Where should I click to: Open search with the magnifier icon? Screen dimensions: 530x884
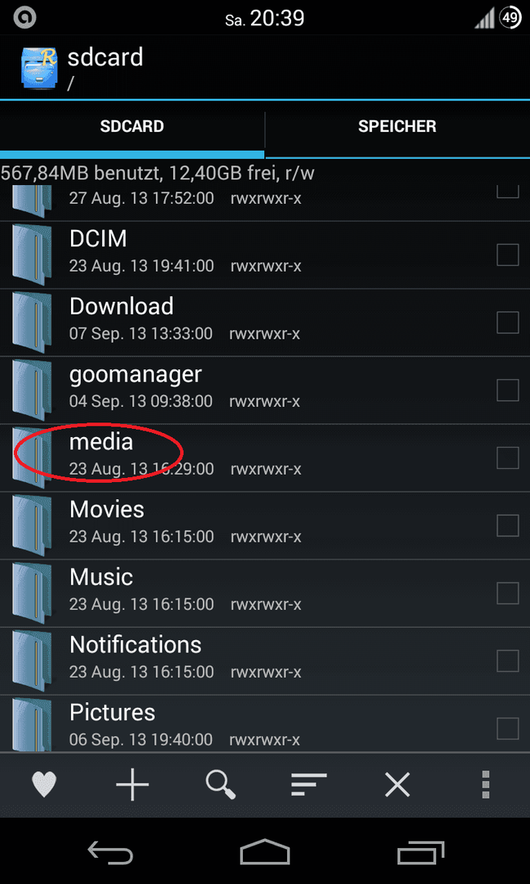220,784
